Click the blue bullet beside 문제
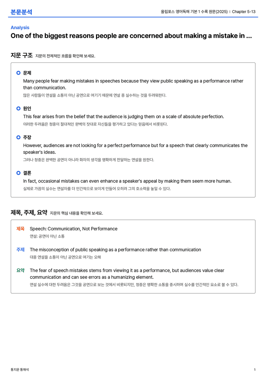Viewport: 266px width, 377px height. tap(18, 73)
